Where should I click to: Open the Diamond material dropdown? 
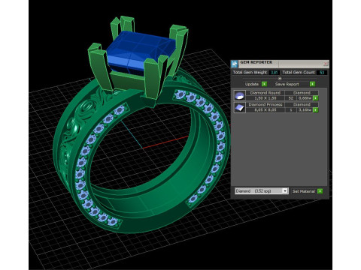(x=285, y=191)
